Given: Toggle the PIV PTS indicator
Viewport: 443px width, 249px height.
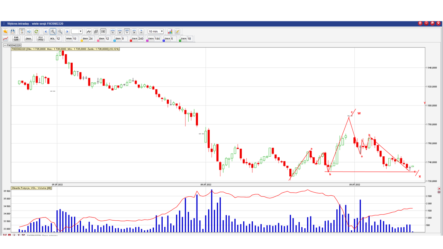Looking at the screenshot, I should [x=40, y=39].
